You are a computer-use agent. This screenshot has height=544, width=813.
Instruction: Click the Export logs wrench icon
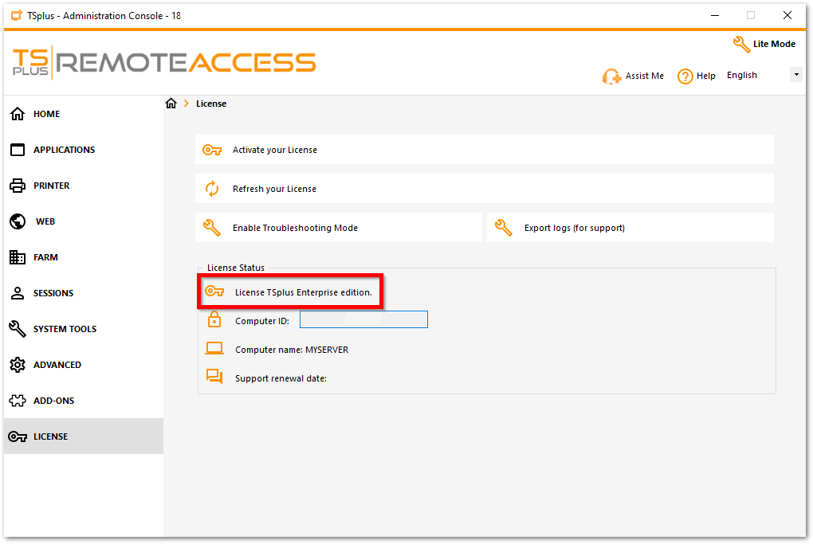coord(504,228)
